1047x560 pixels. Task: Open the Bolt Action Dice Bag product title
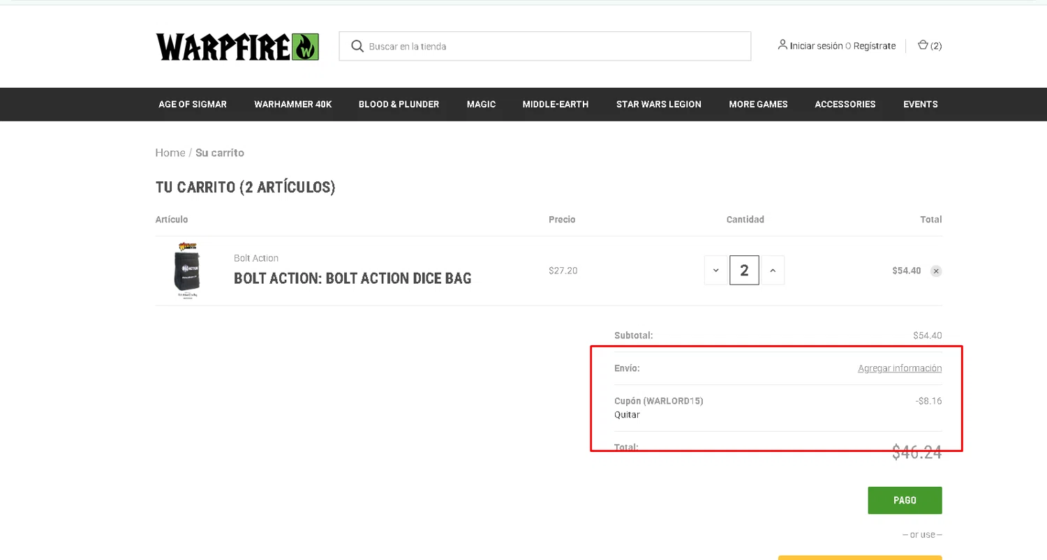[352, 278]
